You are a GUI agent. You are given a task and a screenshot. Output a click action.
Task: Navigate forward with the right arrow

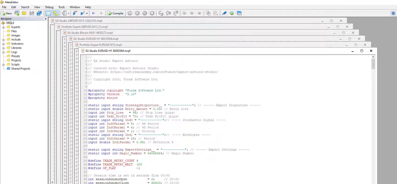click(x=101, y=13)
